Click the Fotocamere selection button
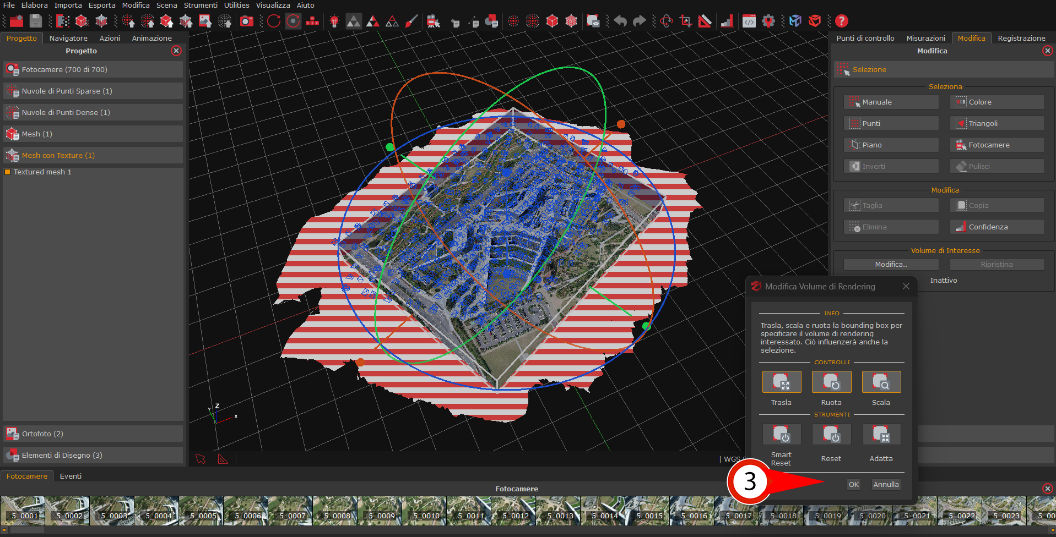 pyautogui.click(x=997, y=145)
